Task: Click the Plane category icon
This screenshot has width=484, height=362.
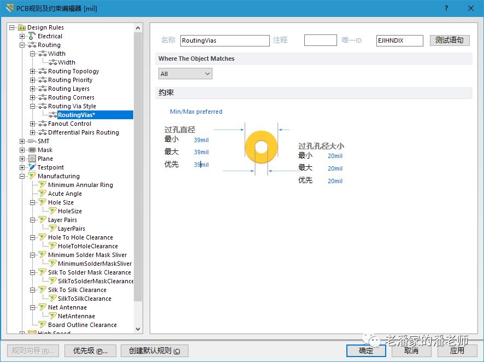Action: 32,159
